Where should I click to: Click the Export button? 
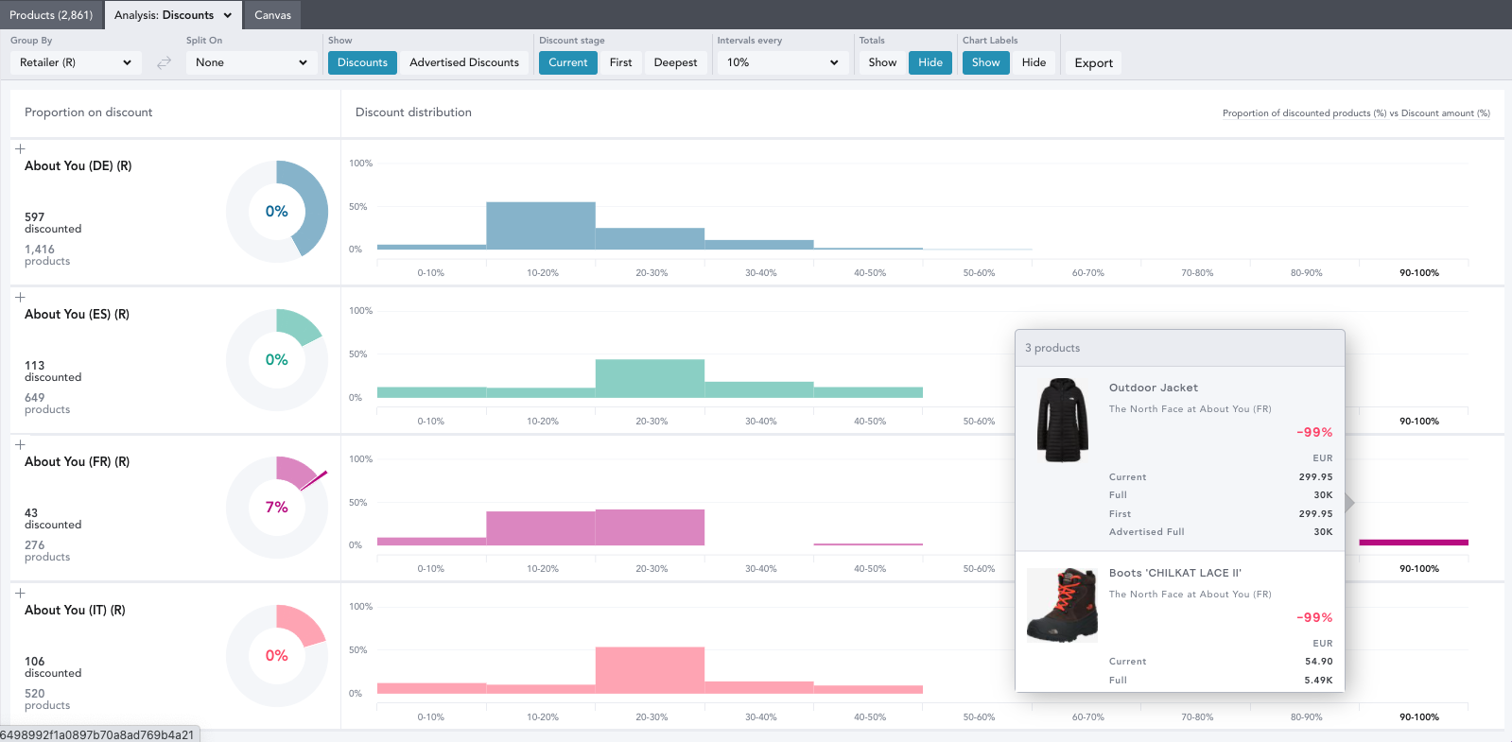click(1093, 63)
